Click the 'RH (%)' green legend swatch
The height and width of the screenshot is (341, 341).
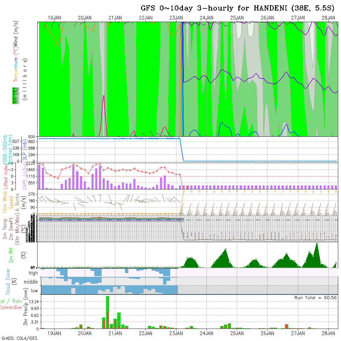click(x=16, y=96)
